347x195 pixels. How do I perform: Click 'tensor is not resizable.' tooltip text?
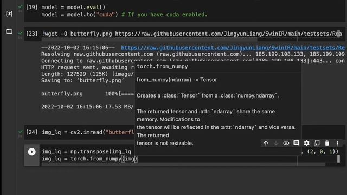pyautogui.click(x=165, y=143)
